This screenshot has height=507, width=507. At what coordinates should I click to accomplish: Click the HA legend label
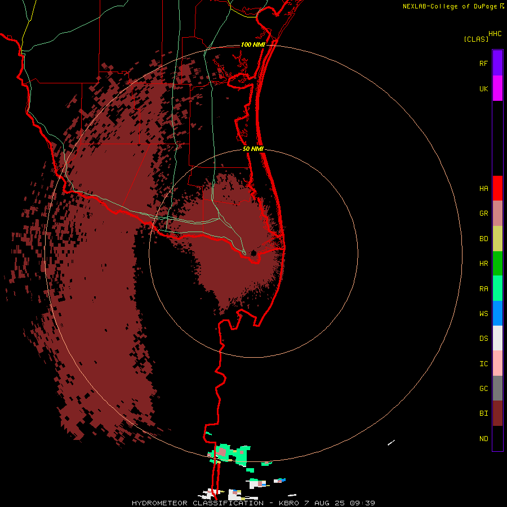point(483,189)
